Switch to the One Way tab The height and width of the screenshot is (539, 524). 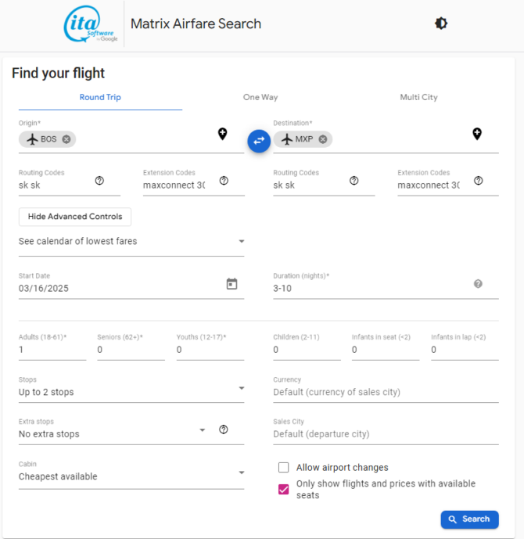(x=260, y=98)
